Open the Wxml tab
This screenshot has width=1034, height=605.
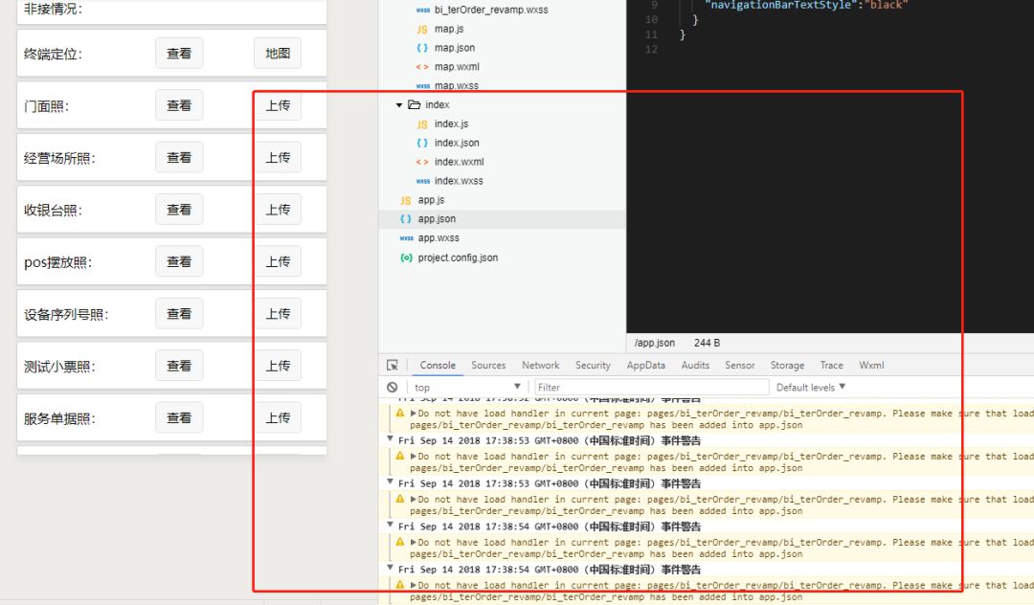pos(871,365)
